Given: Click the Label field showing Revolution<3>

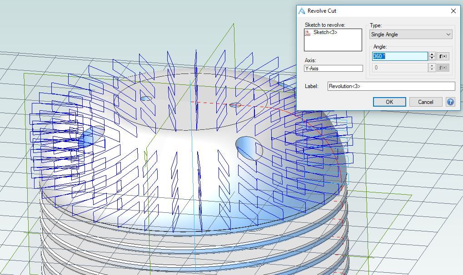Looking at the screenshot, I should point(391,86).
